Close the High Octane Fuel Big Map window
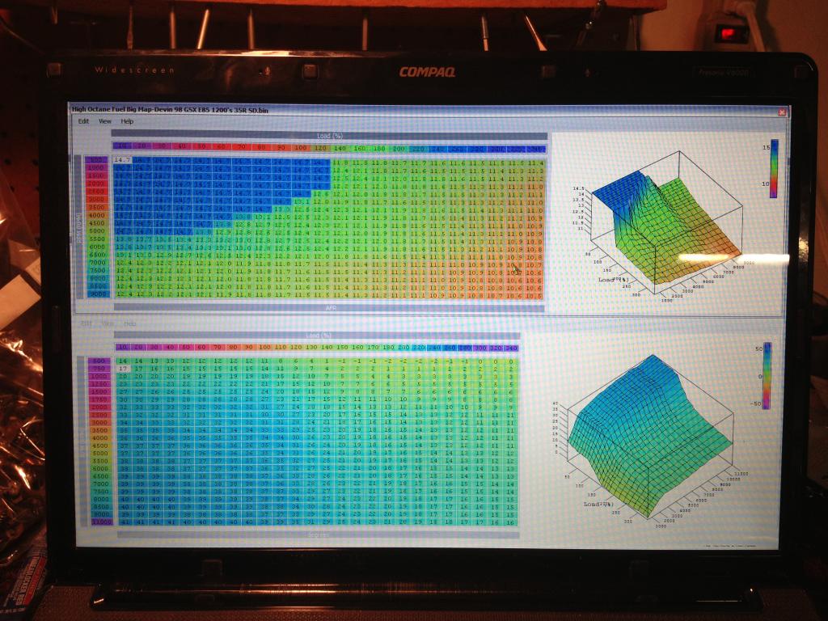This screenshot has width=828, height=621. tap(782, 112)
